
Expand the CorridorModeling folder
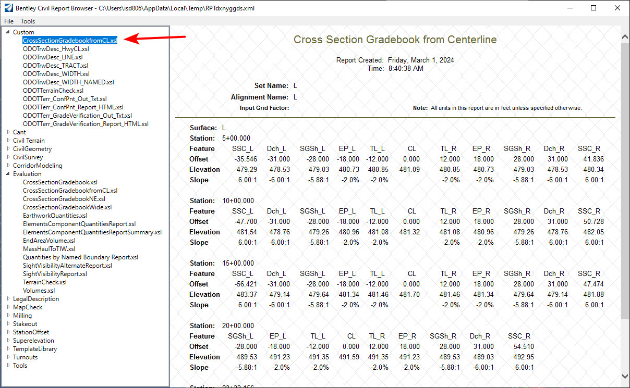pyautogui.click(x=8, y=166)
